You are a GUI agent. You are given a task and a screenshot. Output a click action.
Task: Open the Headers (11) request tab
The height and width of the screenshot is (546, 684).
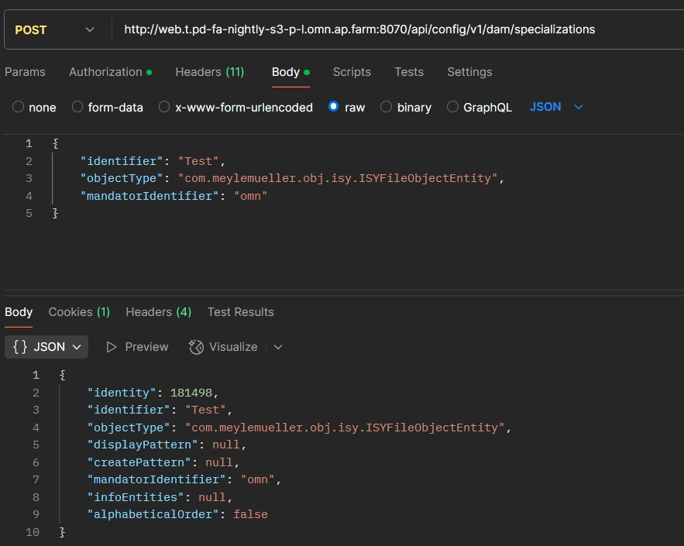pos(209,72)
